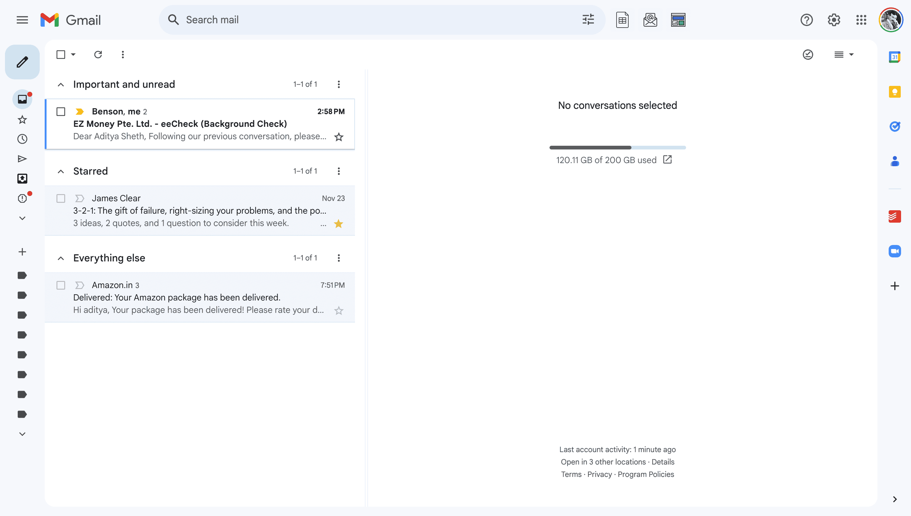911x516 pixels.
Task: Open the Snoozed folder clock icon
Action: pos(22,139)
